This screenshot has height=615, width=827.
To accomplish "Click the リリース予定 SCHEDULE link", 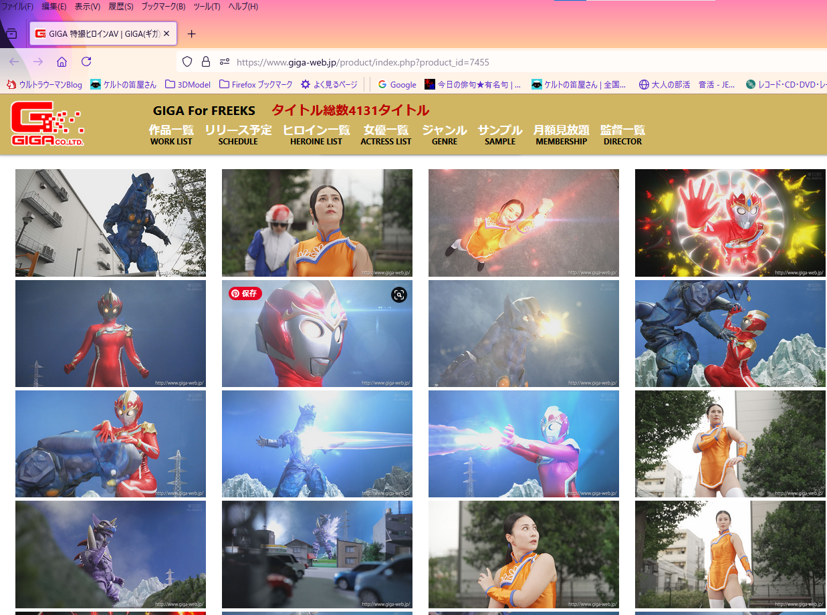I will (238, 134).
